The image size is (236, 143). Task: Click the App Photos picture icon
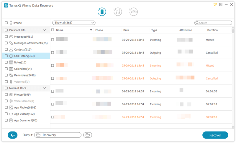pyautogui.click(x=11, y=107)
